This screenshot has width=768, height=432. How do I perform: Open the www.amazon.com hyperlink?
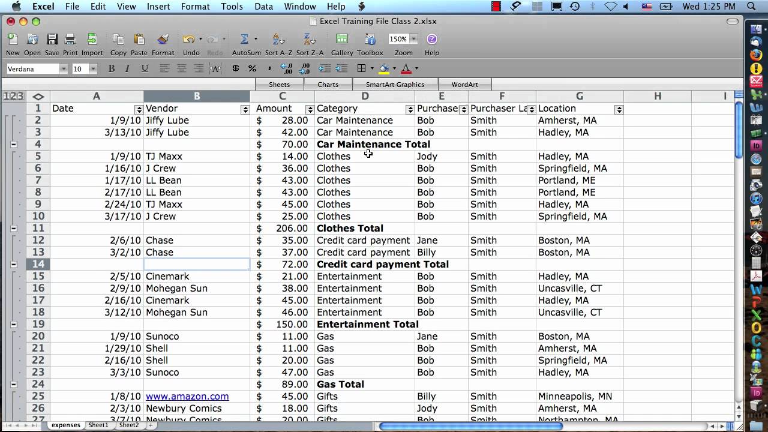coord(187,397)
